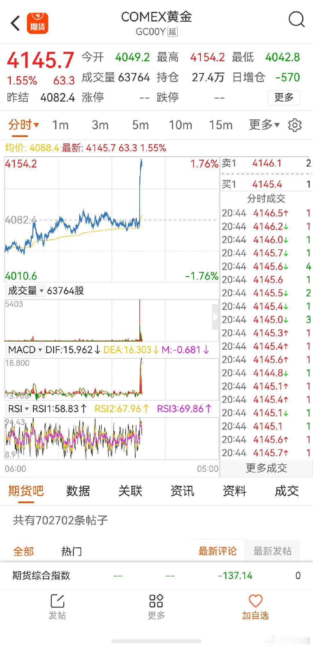Open the RSI indicator dropdown
Image resolution: width=313 pixels, height=648 pixels.
click(x=18, y=409)
